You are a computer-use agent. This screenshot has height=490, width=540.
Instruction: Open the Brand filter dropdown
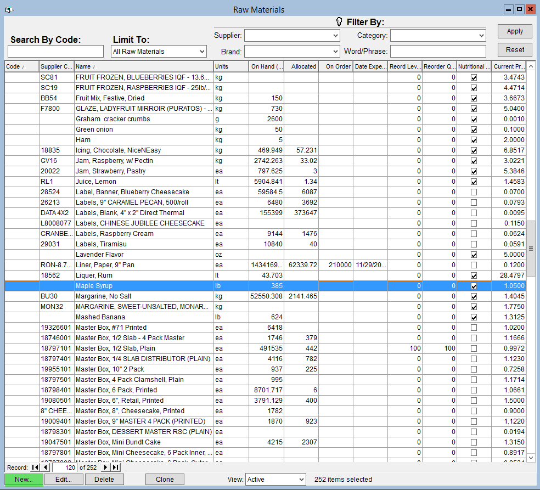click(x=335, y=52)
